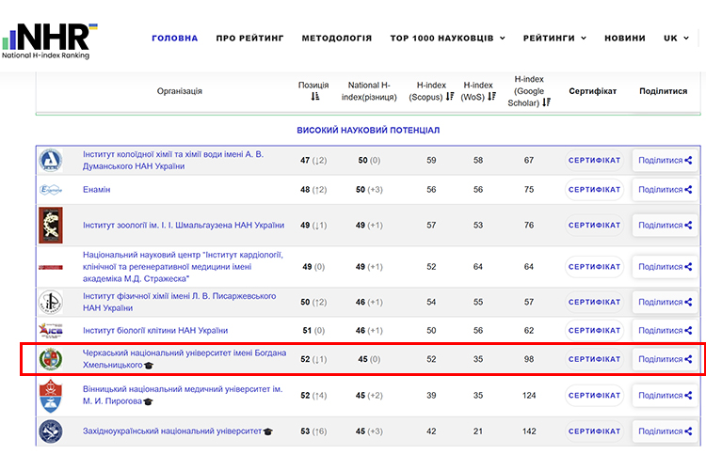Open Інститут колоїдної хімії Думанського link
Viewport: 706px width, 470px height.
point(173,160)
